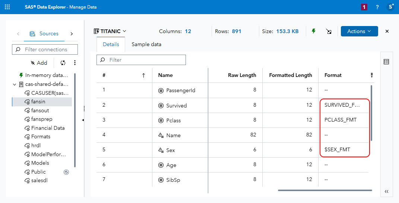Screen dimensions: 399x203
Task: Sort by the Raw Length column header
Action: (x=235, y=75)
